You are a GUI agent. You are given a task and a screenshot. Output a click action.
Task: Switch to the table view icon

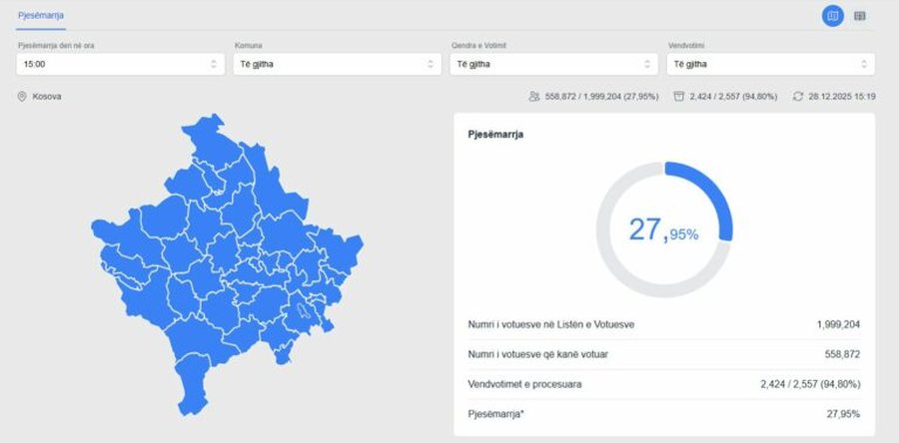tap(859, 16)
